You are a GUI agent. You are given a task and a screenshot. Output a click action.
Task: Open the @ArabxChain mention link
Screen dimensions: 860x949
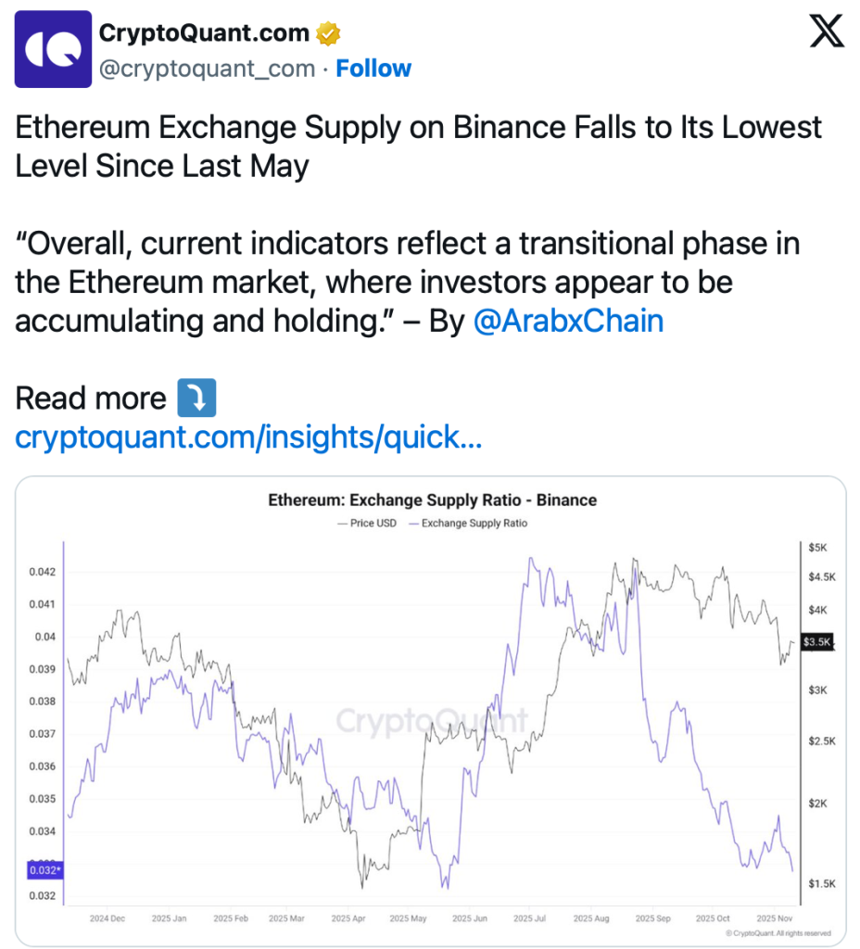(x=568, y=321)
